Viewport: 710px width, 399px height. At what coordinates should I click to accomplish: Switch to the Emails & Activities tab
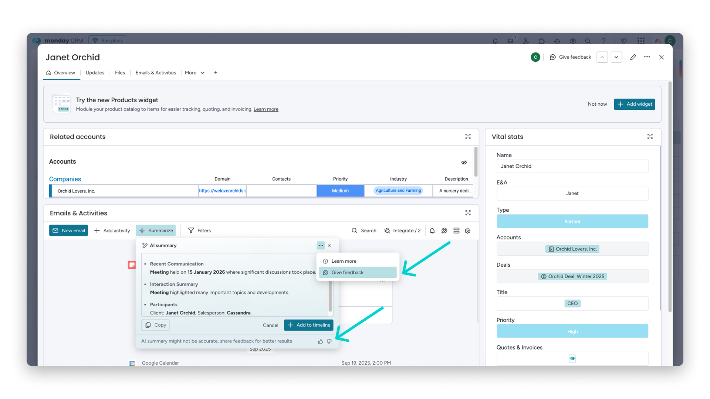click(x=156, y=73)
